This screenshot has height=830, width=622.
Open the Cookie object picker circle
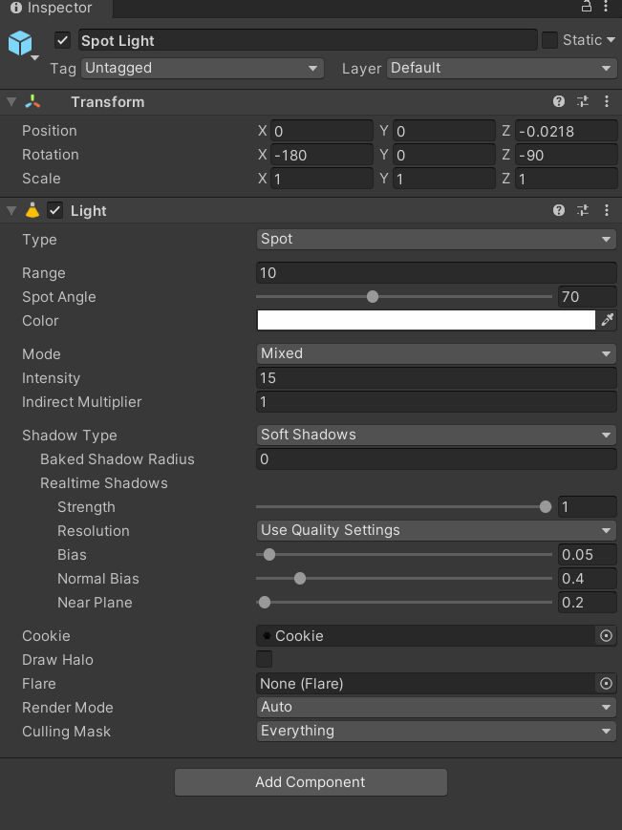point(605,635)
